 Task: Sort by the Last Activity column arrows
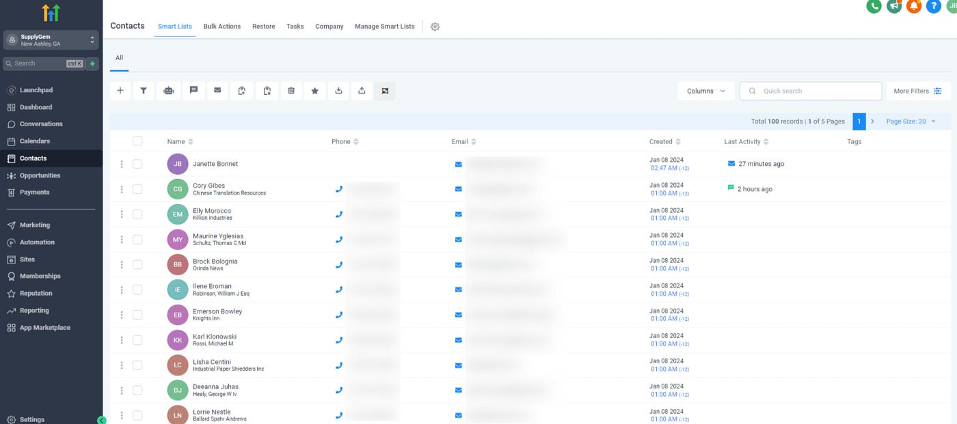[766, 142]
